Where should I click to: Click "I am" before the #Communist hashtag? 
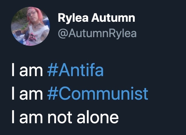point(27,93)
